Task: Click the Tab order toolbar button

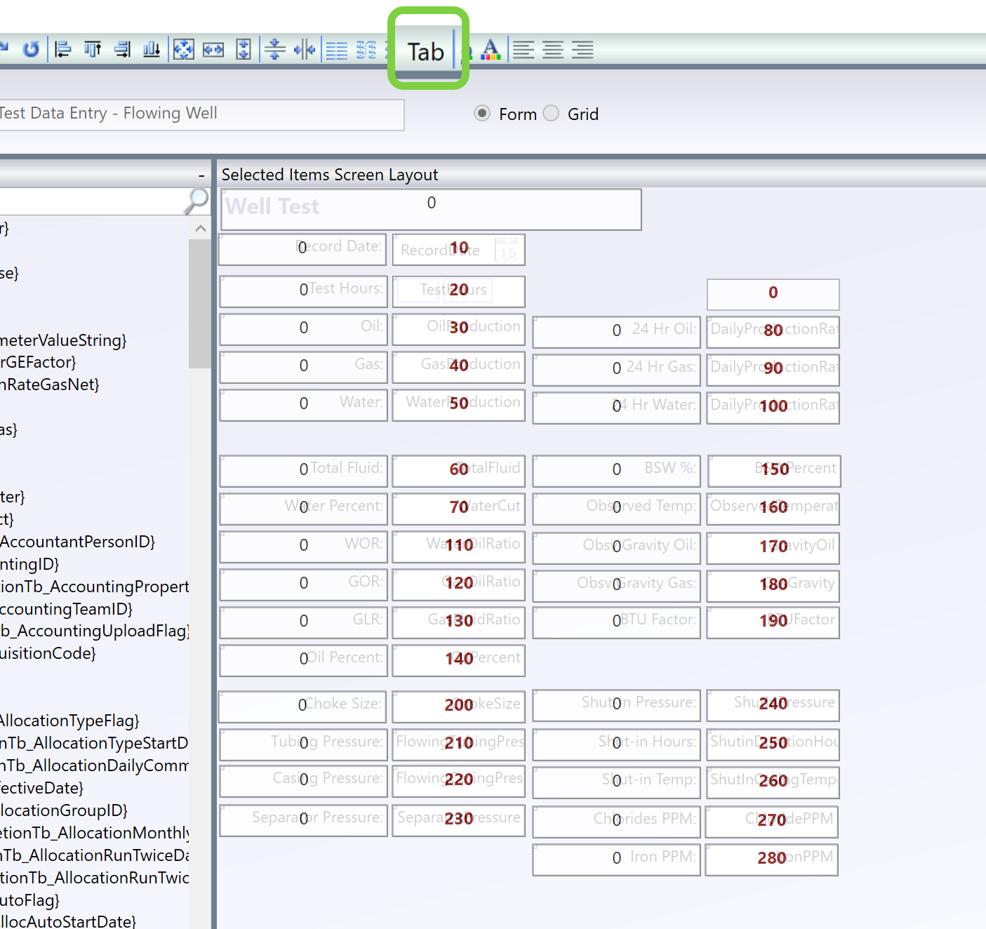Action: coord(426,51)
